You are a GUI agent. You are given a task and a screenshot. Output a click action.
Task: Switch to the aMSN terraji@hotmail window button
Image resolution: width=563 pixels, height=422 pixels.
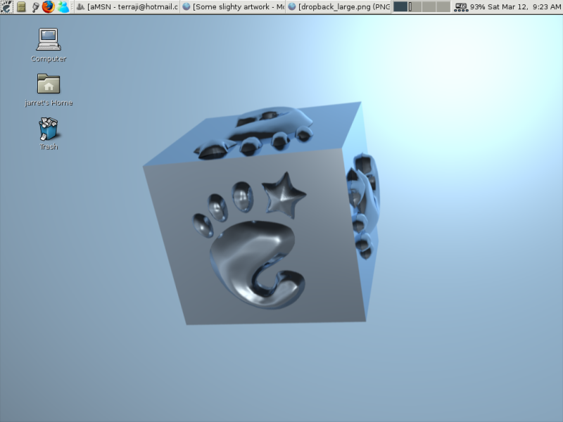[x=127, y=7]
